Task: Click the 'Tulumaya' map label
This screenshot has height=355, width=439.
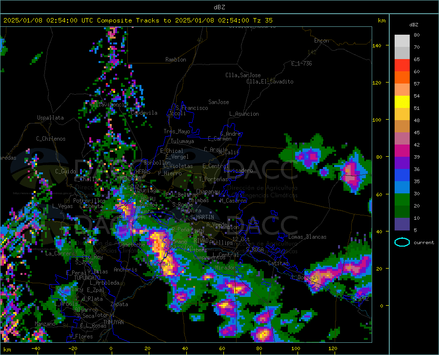Action: pos(182,141)
